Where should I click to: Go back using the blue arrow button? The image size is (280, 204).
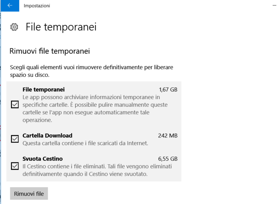coord(9,5)
